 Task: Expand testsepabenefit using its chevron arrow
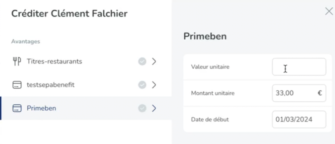click(154, 85)
